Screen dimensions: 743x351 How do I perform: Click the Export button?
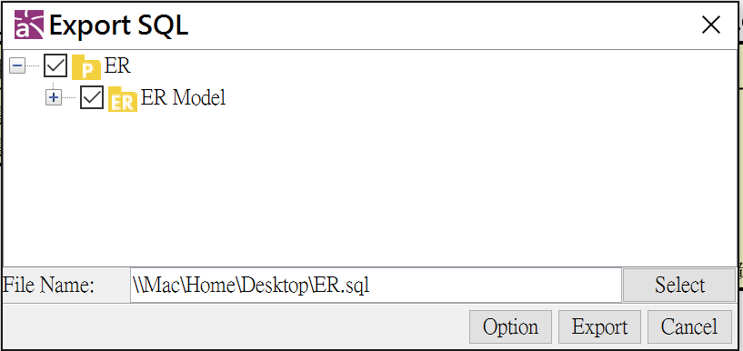(599, 326)
